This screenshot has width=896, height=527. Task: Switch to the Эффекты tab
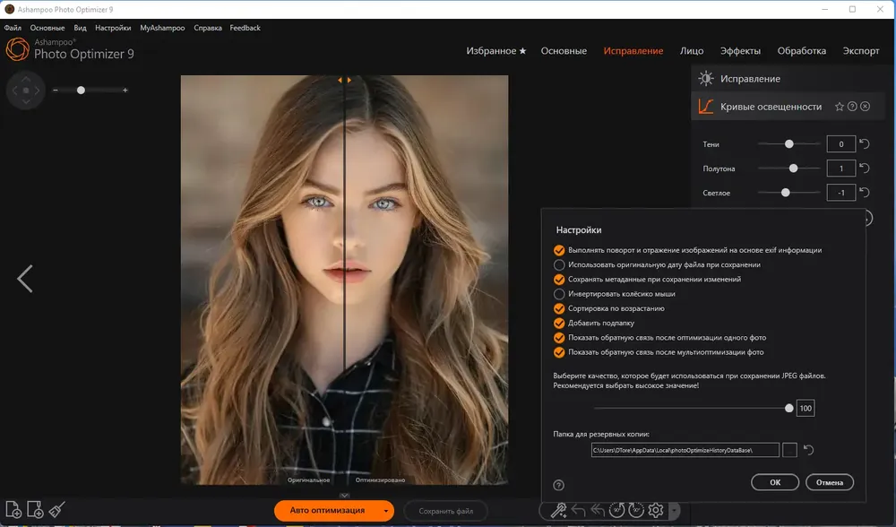740,51
